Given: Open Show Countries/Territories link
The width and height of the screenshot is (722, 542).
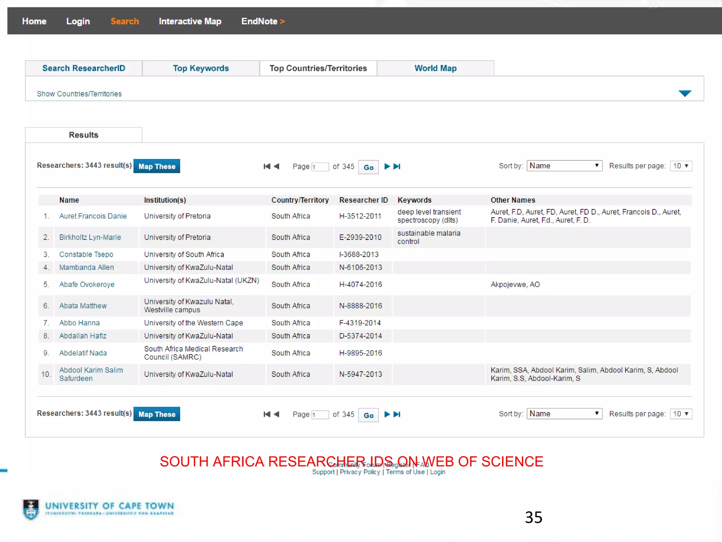Looking at the screenshot, I should coord(79,94).
